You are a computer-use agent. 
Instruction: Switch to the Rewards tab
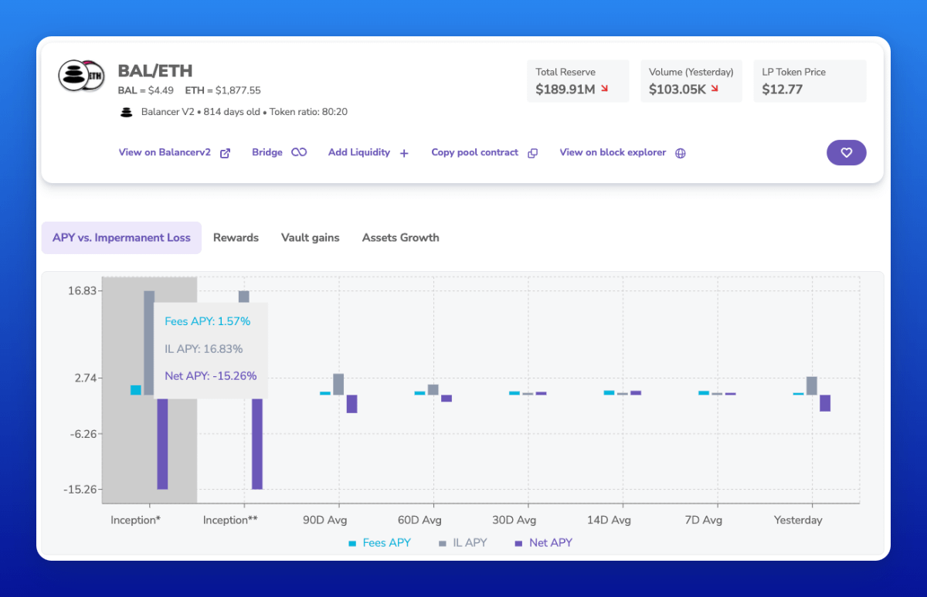pyautogui.click(x=236, y=238)
